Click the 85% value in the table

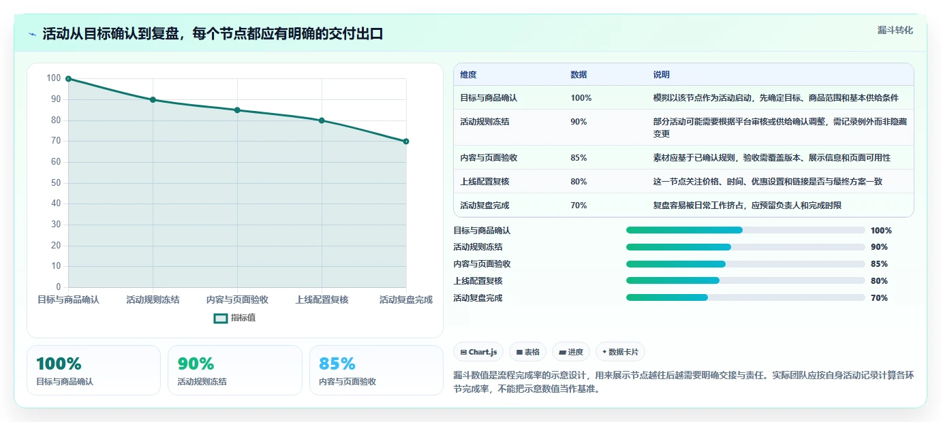point(579,158)
